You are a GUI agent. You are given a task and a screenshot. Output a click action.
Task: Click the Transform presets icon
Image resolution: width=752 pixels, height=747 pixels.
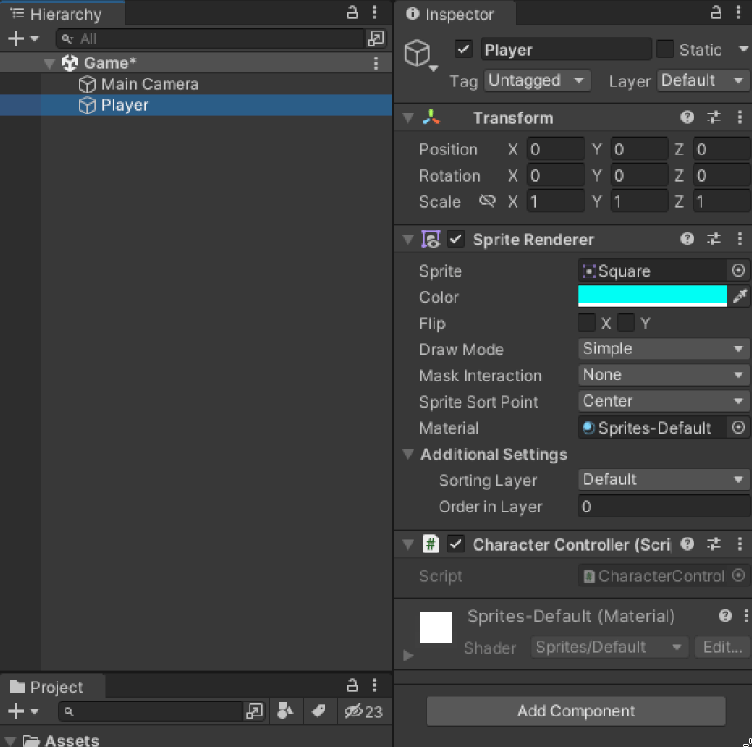(x=713, y=117)
